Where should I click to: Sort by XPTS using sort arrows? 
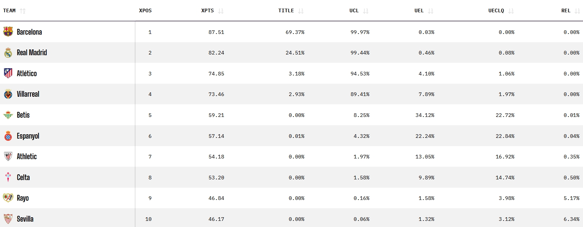221,11
